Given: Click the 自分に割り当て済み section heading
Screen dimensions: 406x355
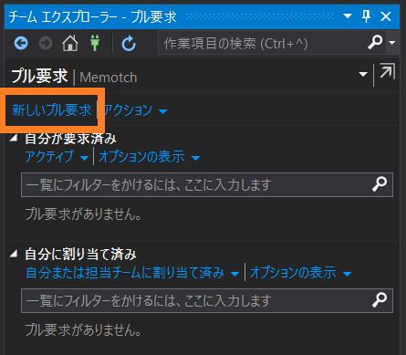Looking at the screenshot, I should [x=80, y=255].
